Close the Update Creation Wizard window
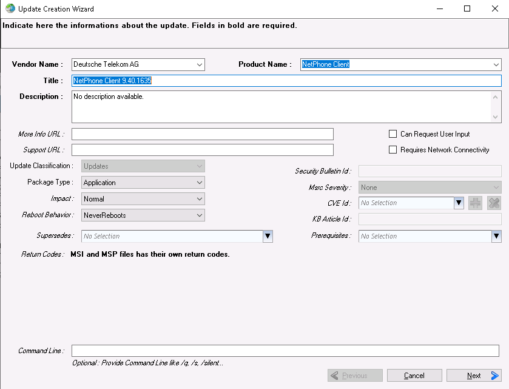Screen dimensions: 509x389 pyautogui.click(x=494, y=8)
